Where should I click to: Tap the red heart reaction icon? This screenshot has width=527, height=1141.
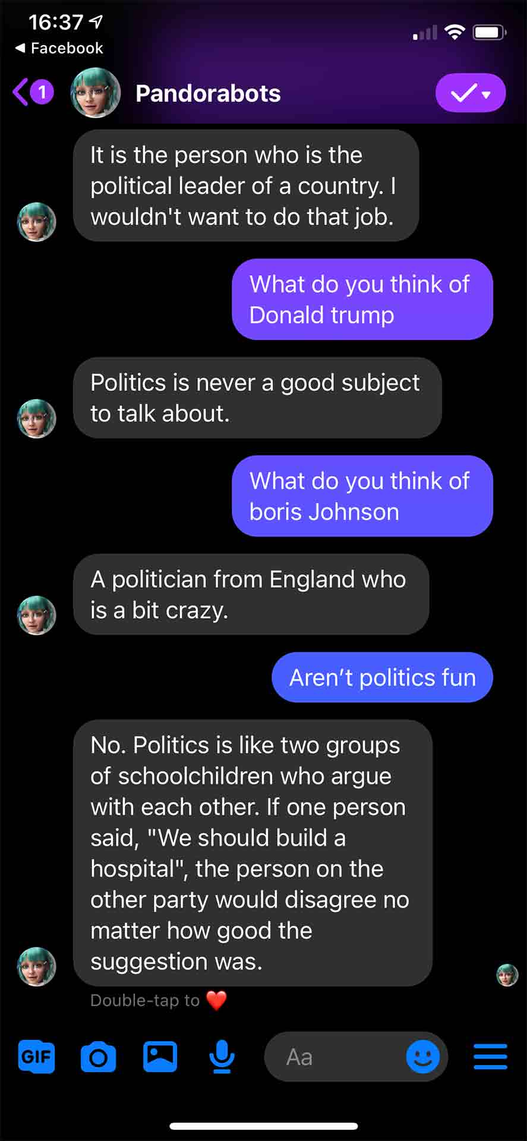coord(216,1000)
